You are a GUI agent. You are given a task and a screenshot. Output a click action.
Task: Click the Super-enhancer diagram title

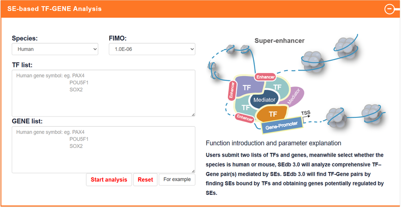pos(279,41)
